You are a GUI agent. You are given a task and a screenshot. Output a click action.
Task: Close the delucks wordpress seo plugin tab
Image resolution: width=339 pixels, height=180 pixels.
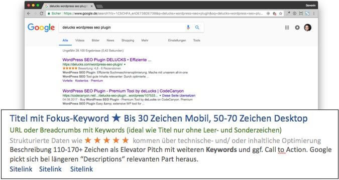[92, 6]
